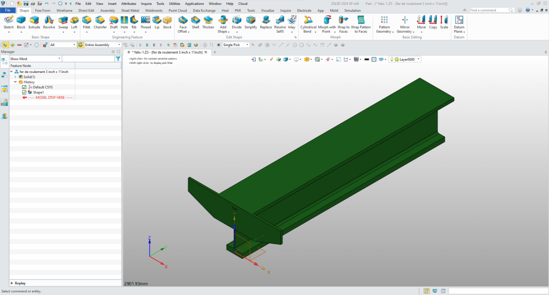The width and height of the screenshot is (549, 295).
Task: Uncheck the Default CSYS checkbox
Action: 24,87
